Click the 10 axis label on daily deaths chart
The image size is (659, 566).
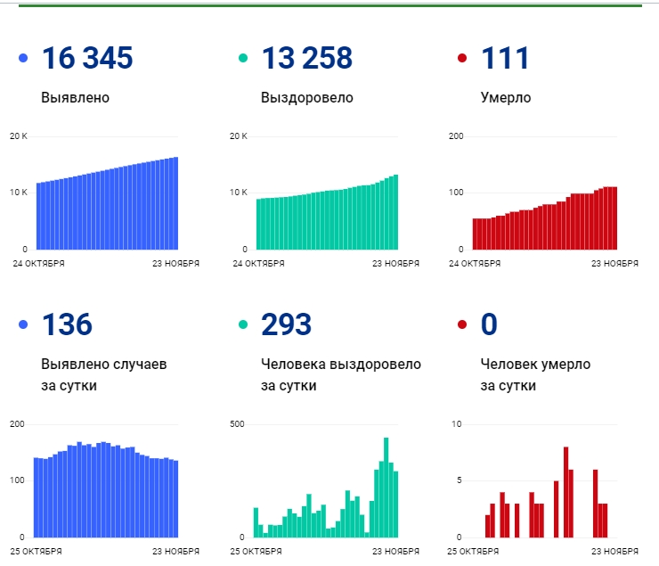coord(457,424)
